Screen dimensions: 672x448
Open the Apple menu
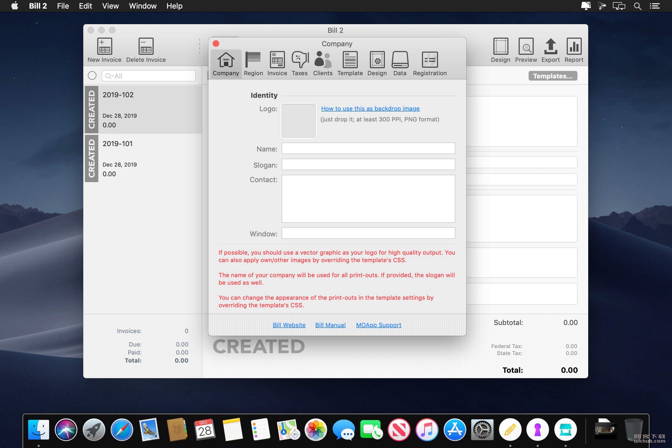(15, 6)
